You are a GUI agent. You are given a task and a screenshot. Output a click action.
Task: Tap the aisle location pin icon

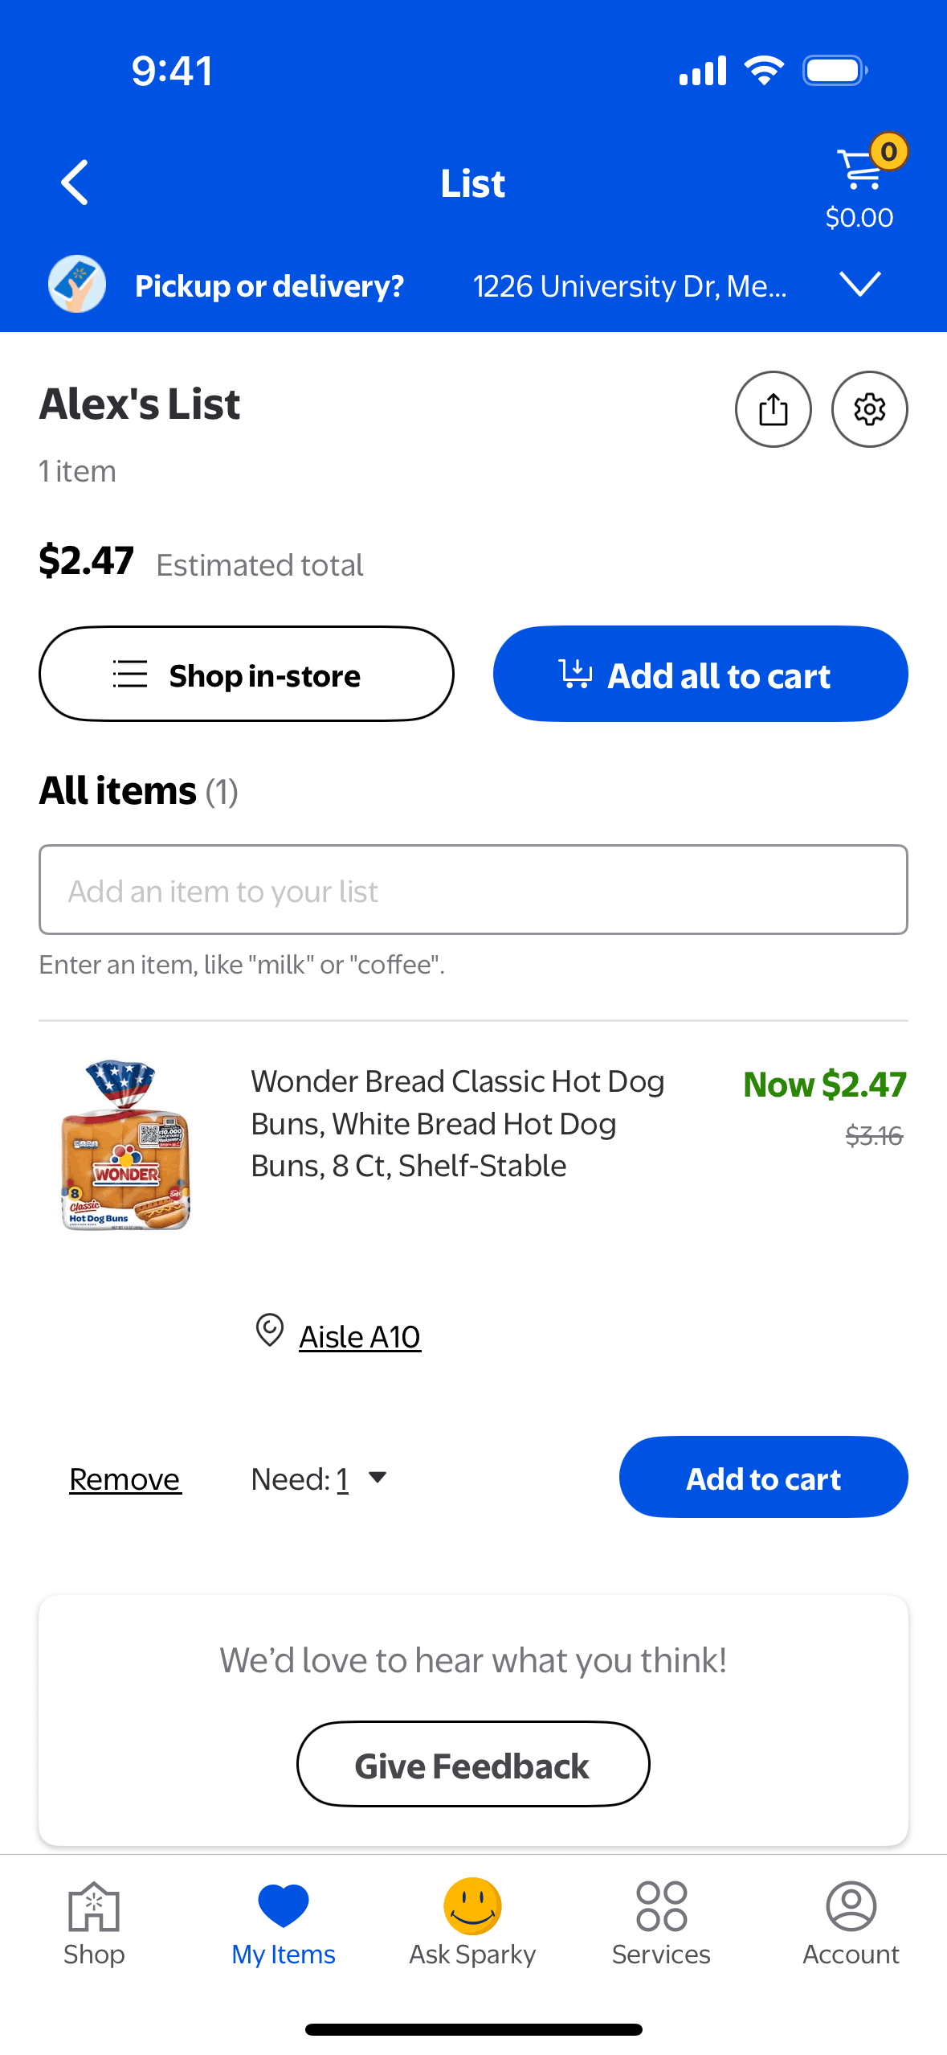(269, 1330)
